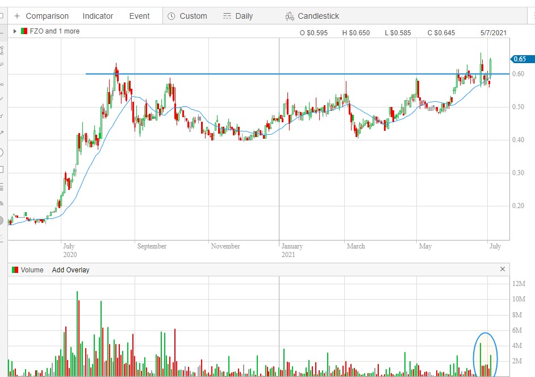Click the July 2020 time axis label
Screen dimensions: 535x377
pos(70,250)
